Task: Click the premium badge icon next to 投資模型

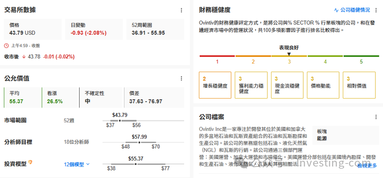Action: pos(31,163)
